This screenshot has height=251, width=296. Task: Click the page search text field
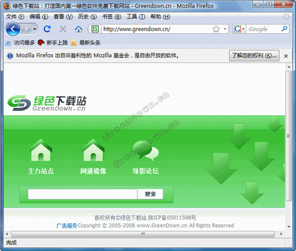(x=83, y=194)
